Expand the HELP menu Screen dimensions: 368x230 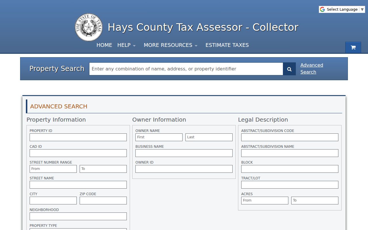[x=126, y=45]
